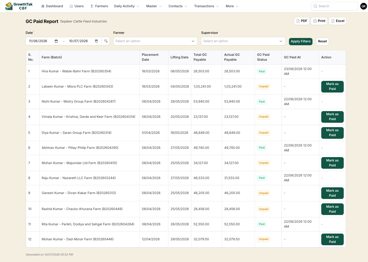Click amount 1,03,241.00 in Total GC Payable
This screenshot has height=262, width=368.
click(x=202, y=87)
